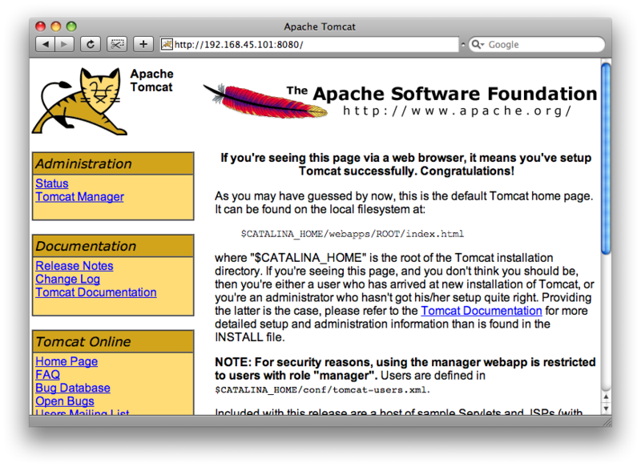Click the $CATALINA_HOME/webapps/ROOT/index.html path text
The width and height of the screenshot is (641, 467).
tap(353, 234)
